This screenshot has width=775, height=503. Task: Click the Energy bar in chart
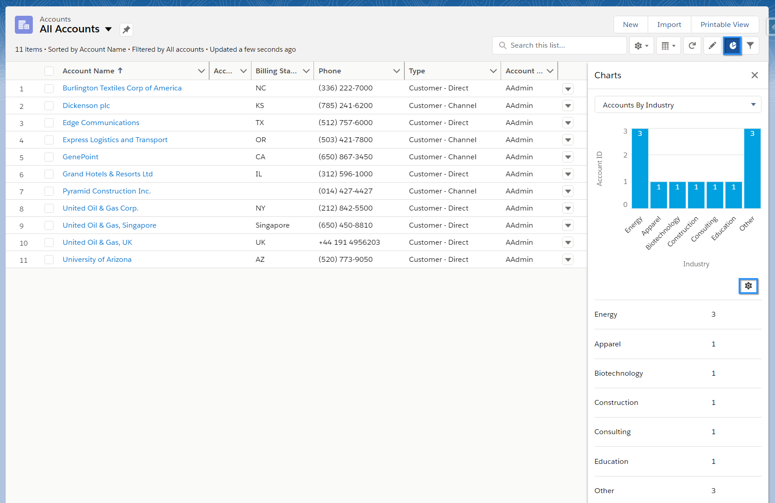640,169
